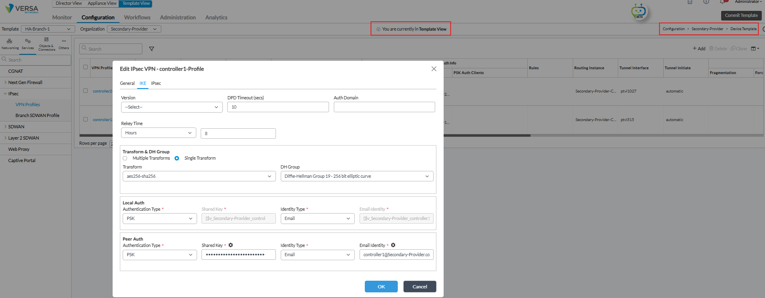
Task: Select Multiple Transforms radio button
Action: point(125,158)
